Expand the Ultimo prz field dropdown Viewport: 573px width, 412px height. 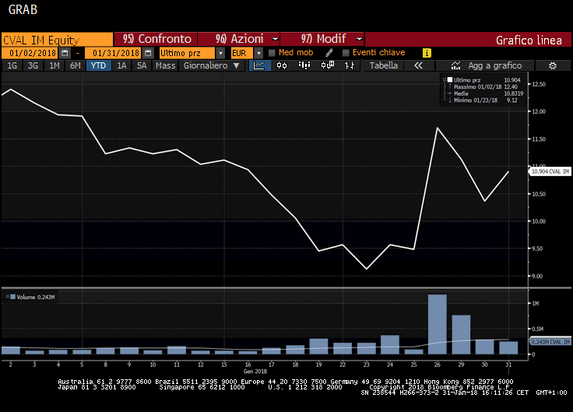coord(221,53)
